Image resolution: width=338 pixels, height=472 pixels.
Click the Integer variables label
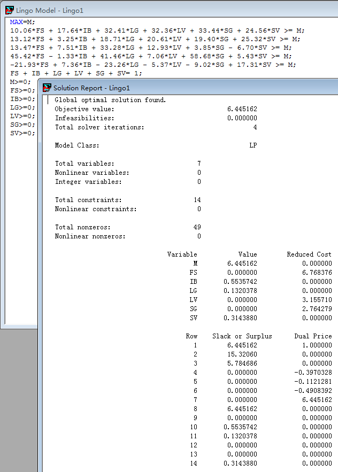[x=88, y=182]
